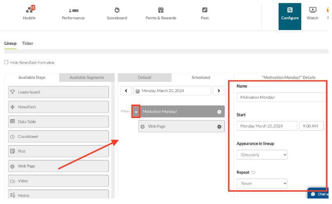Image resolution: width=332 pixels, height=204 pixels.
Task: Select the Data Table grid icon
Action: point(12,121)
